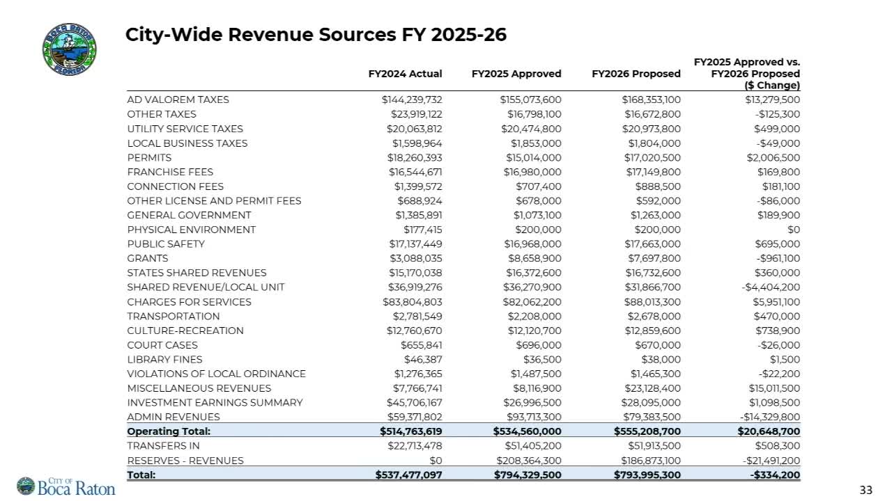Select the PERMITS row label

[x=149, y=158]
